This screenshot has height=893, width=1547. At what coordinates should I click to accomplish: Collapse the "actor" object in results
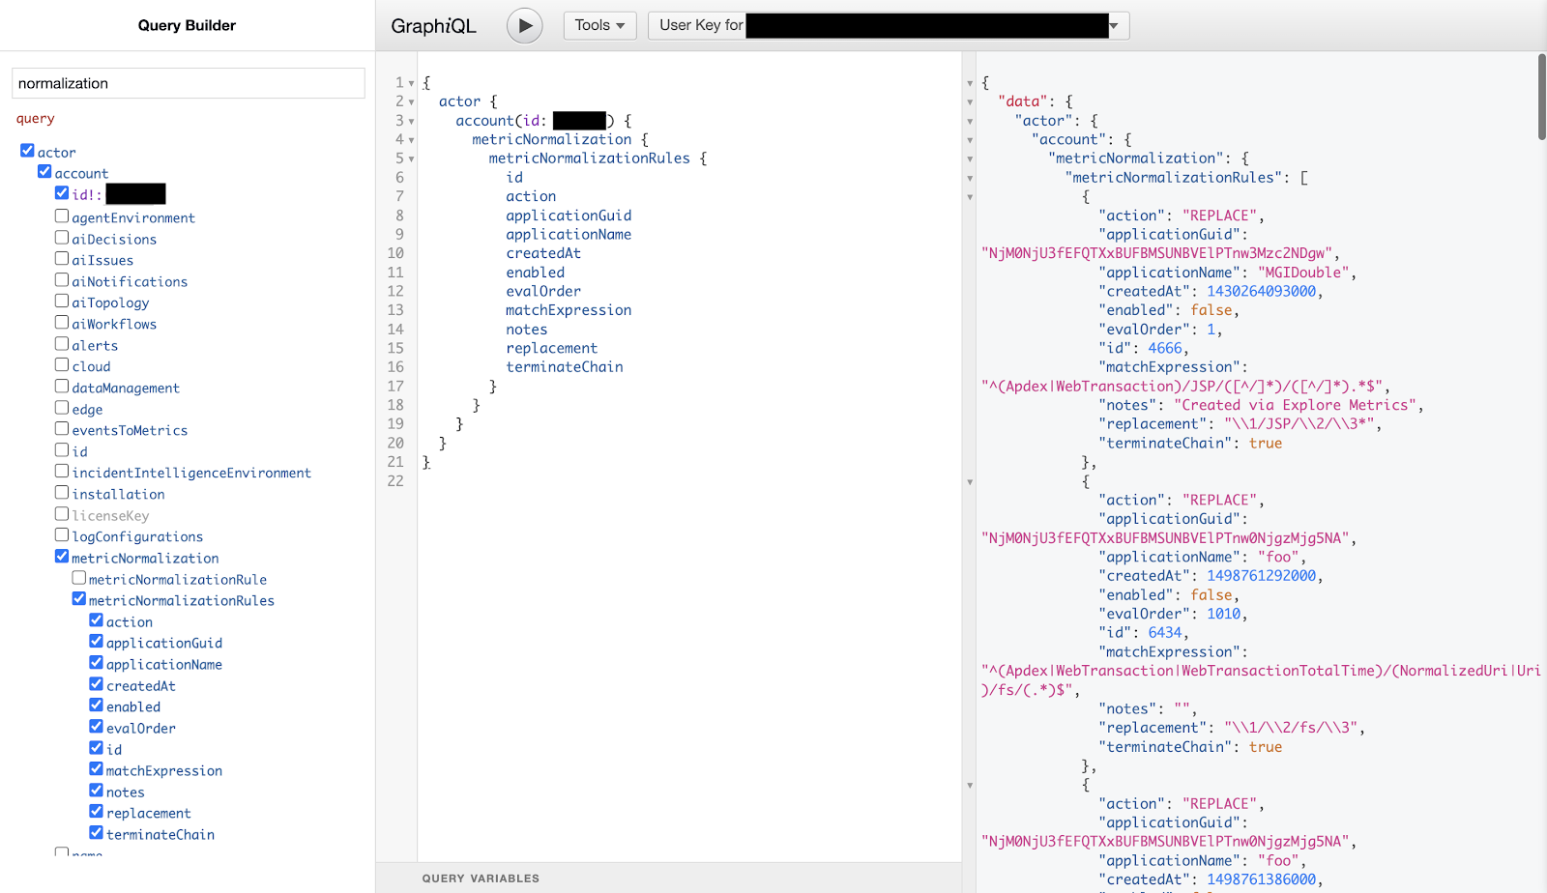pos(970,122)
